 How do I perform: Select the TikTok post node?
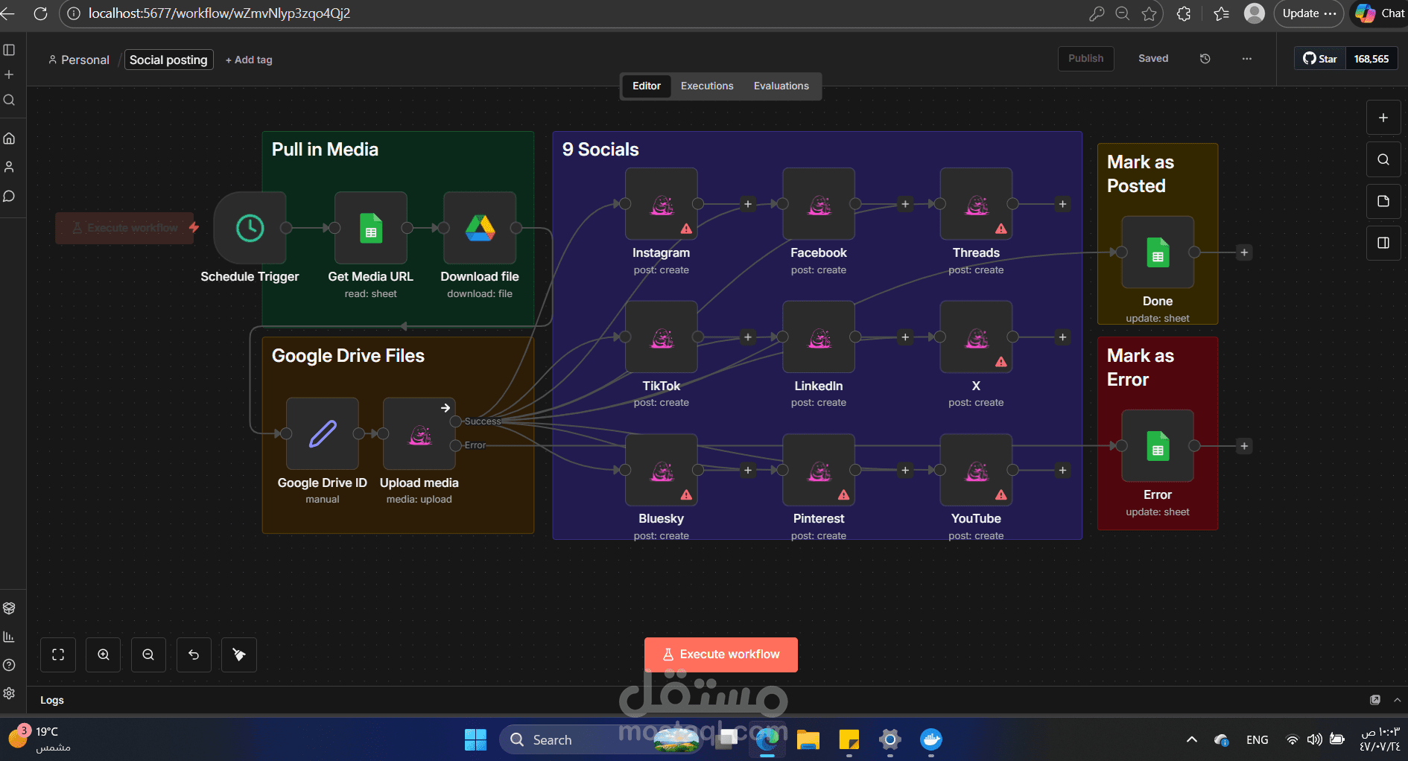pos(662,337)
